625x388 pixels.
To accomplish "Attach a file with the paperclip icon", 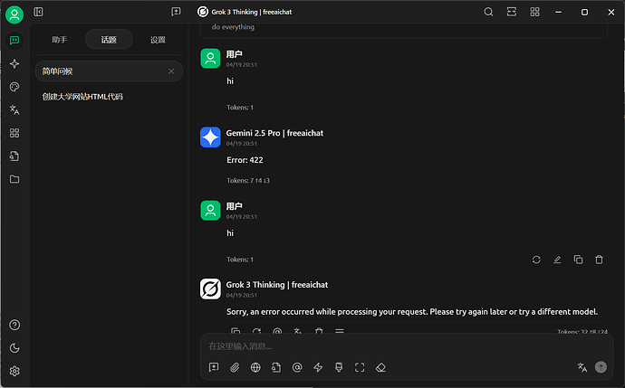I will click(235, 367).
